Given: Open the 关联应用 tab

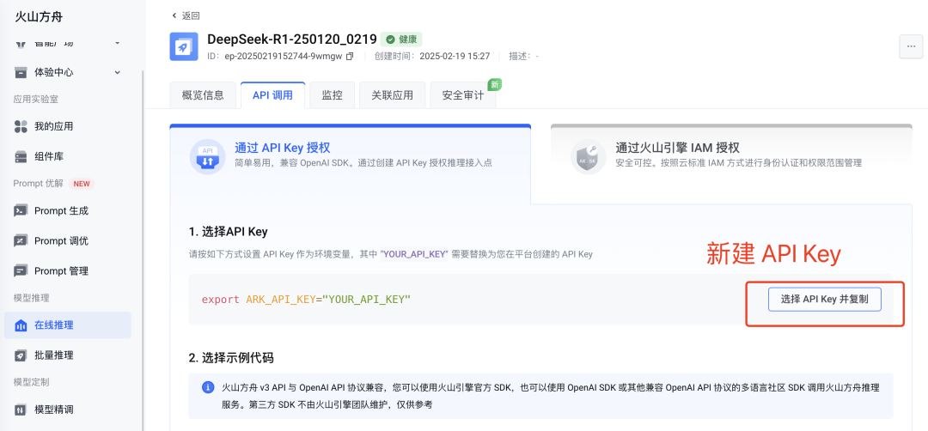Looking at the screenshot, I should [392, 95].
